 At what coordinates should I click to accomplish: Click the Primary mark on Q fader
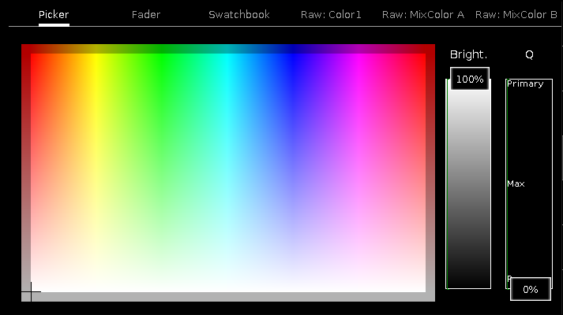coord(525,84)
